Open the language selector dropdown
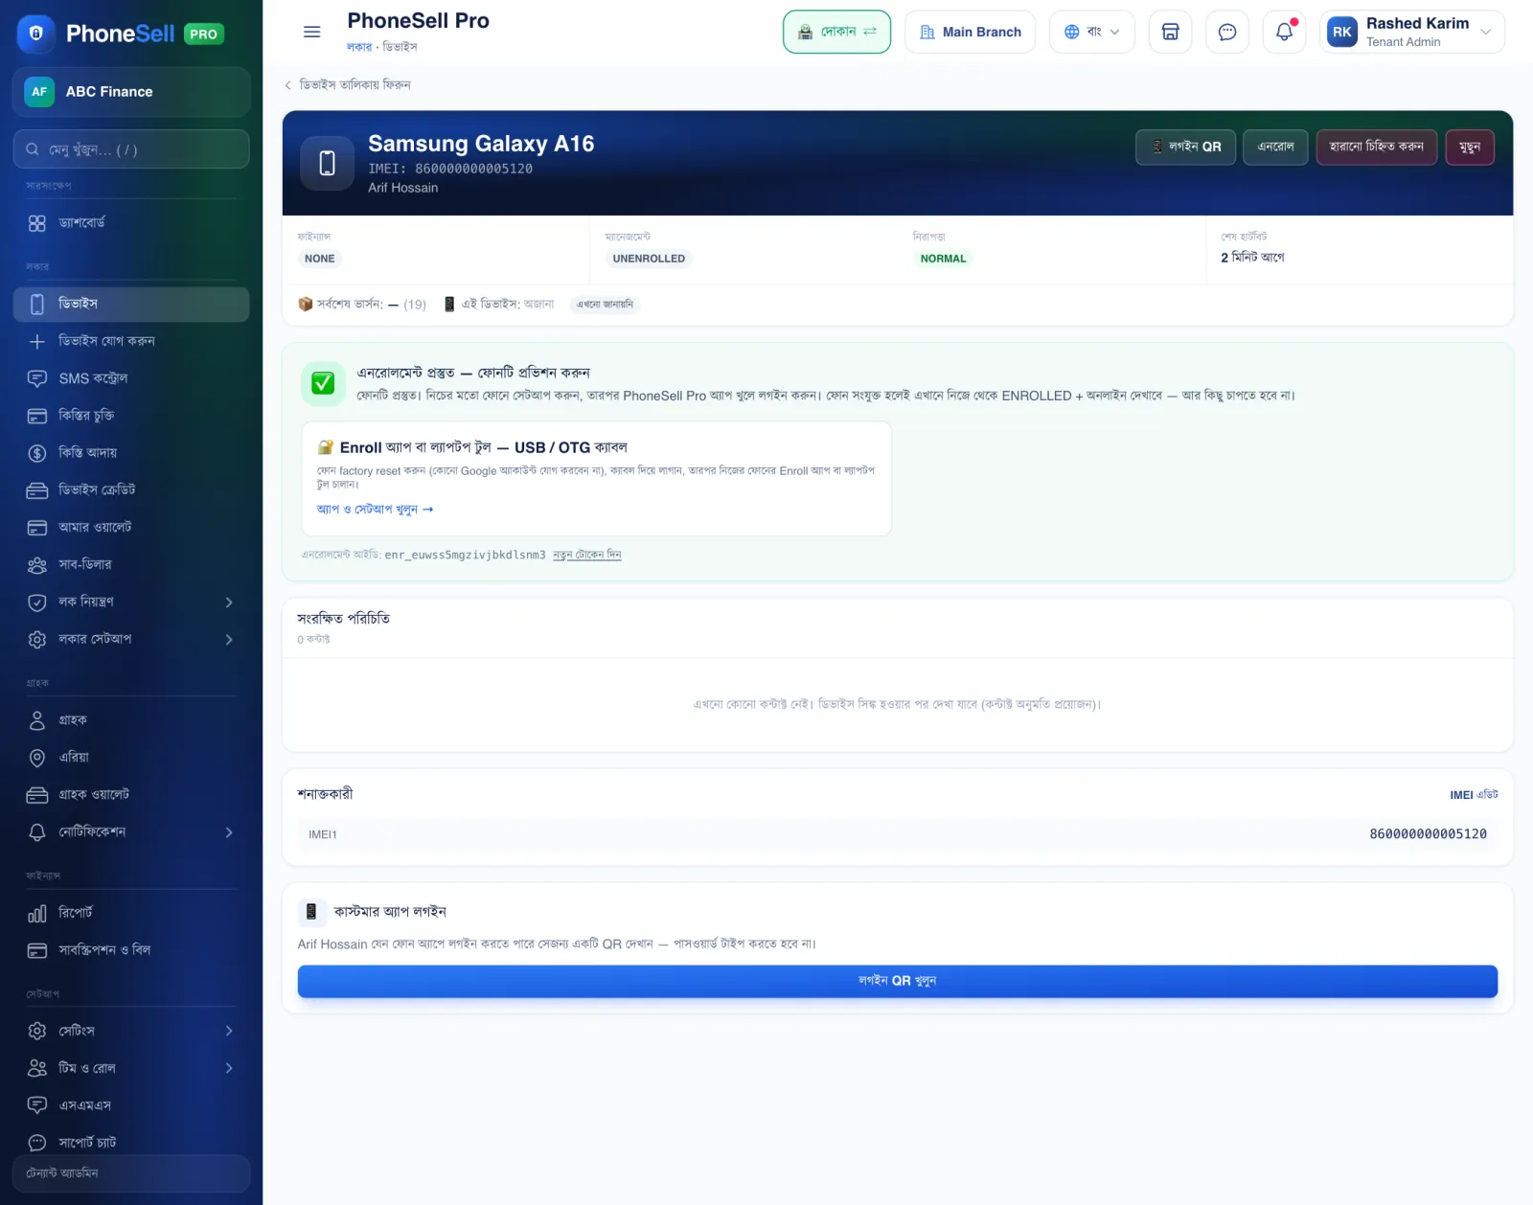Screen dimensions: 1533x1205 (1092, 32)
